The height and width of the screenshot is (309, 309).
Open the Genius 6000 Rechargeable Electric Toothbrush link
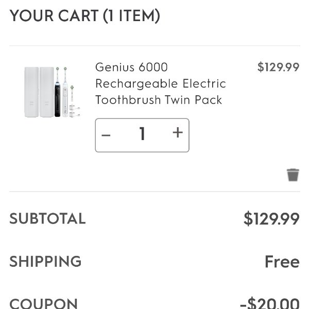click(x=161, y=83)
